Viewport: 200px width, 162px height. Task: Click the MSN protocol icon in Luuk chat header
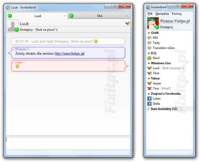tap(127, 23)
